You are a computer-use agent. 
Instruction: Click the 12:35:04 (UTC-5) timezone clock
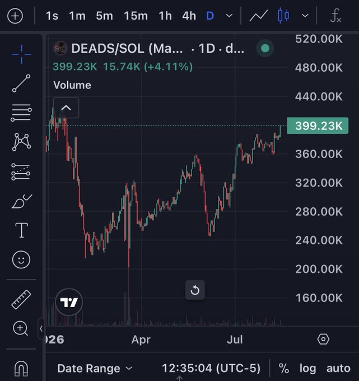[211, 368]
